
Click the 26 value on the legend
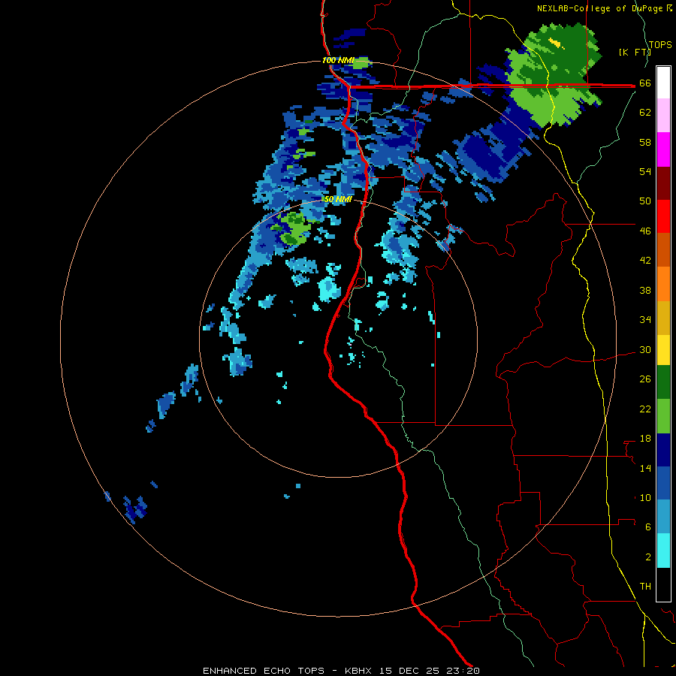[645, 379]
